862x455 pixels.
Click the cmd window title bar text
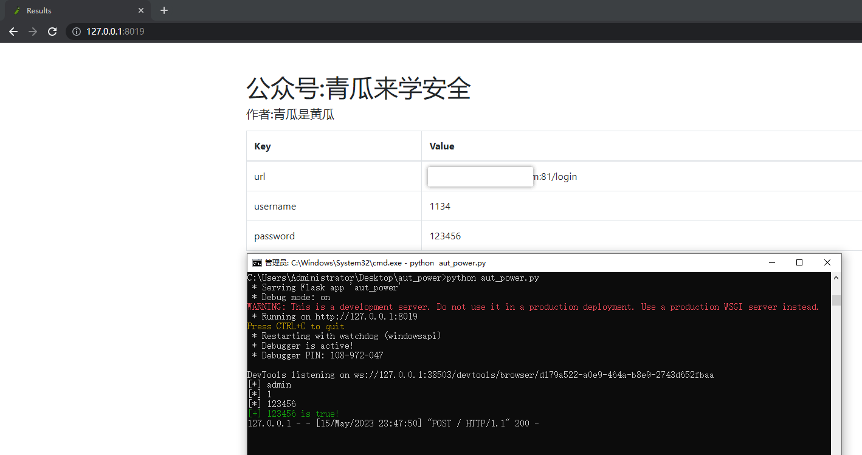click(x=375, y=263)
